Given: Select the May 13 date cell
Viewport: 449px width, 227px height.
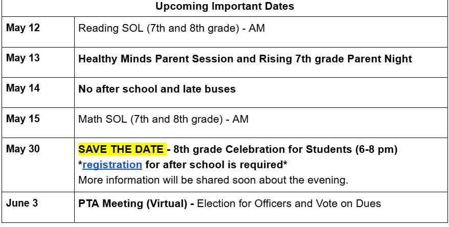Looking at the screenshot, I should tap(23, 58).
